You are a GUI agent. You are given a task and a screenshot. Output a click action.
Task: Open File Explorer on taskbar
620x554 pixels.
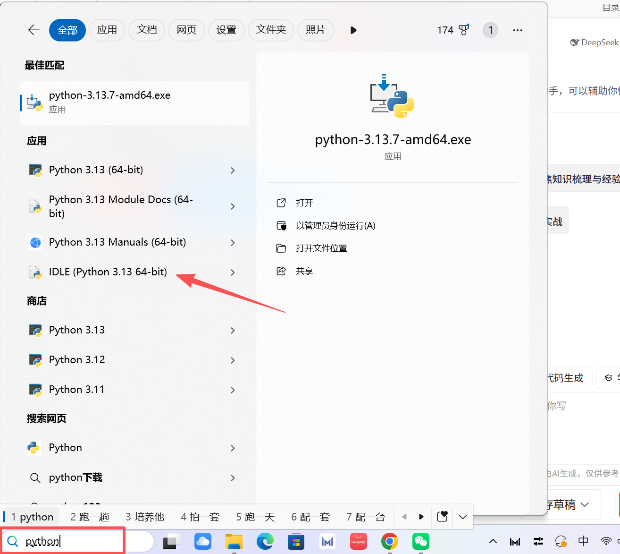point(234,542)
